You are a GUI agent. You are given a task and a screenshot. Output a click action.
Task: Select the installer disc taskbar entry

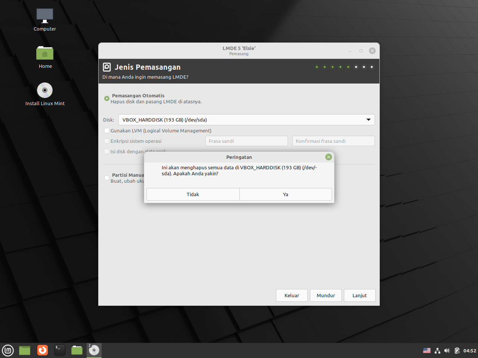[x=94, y=350]
